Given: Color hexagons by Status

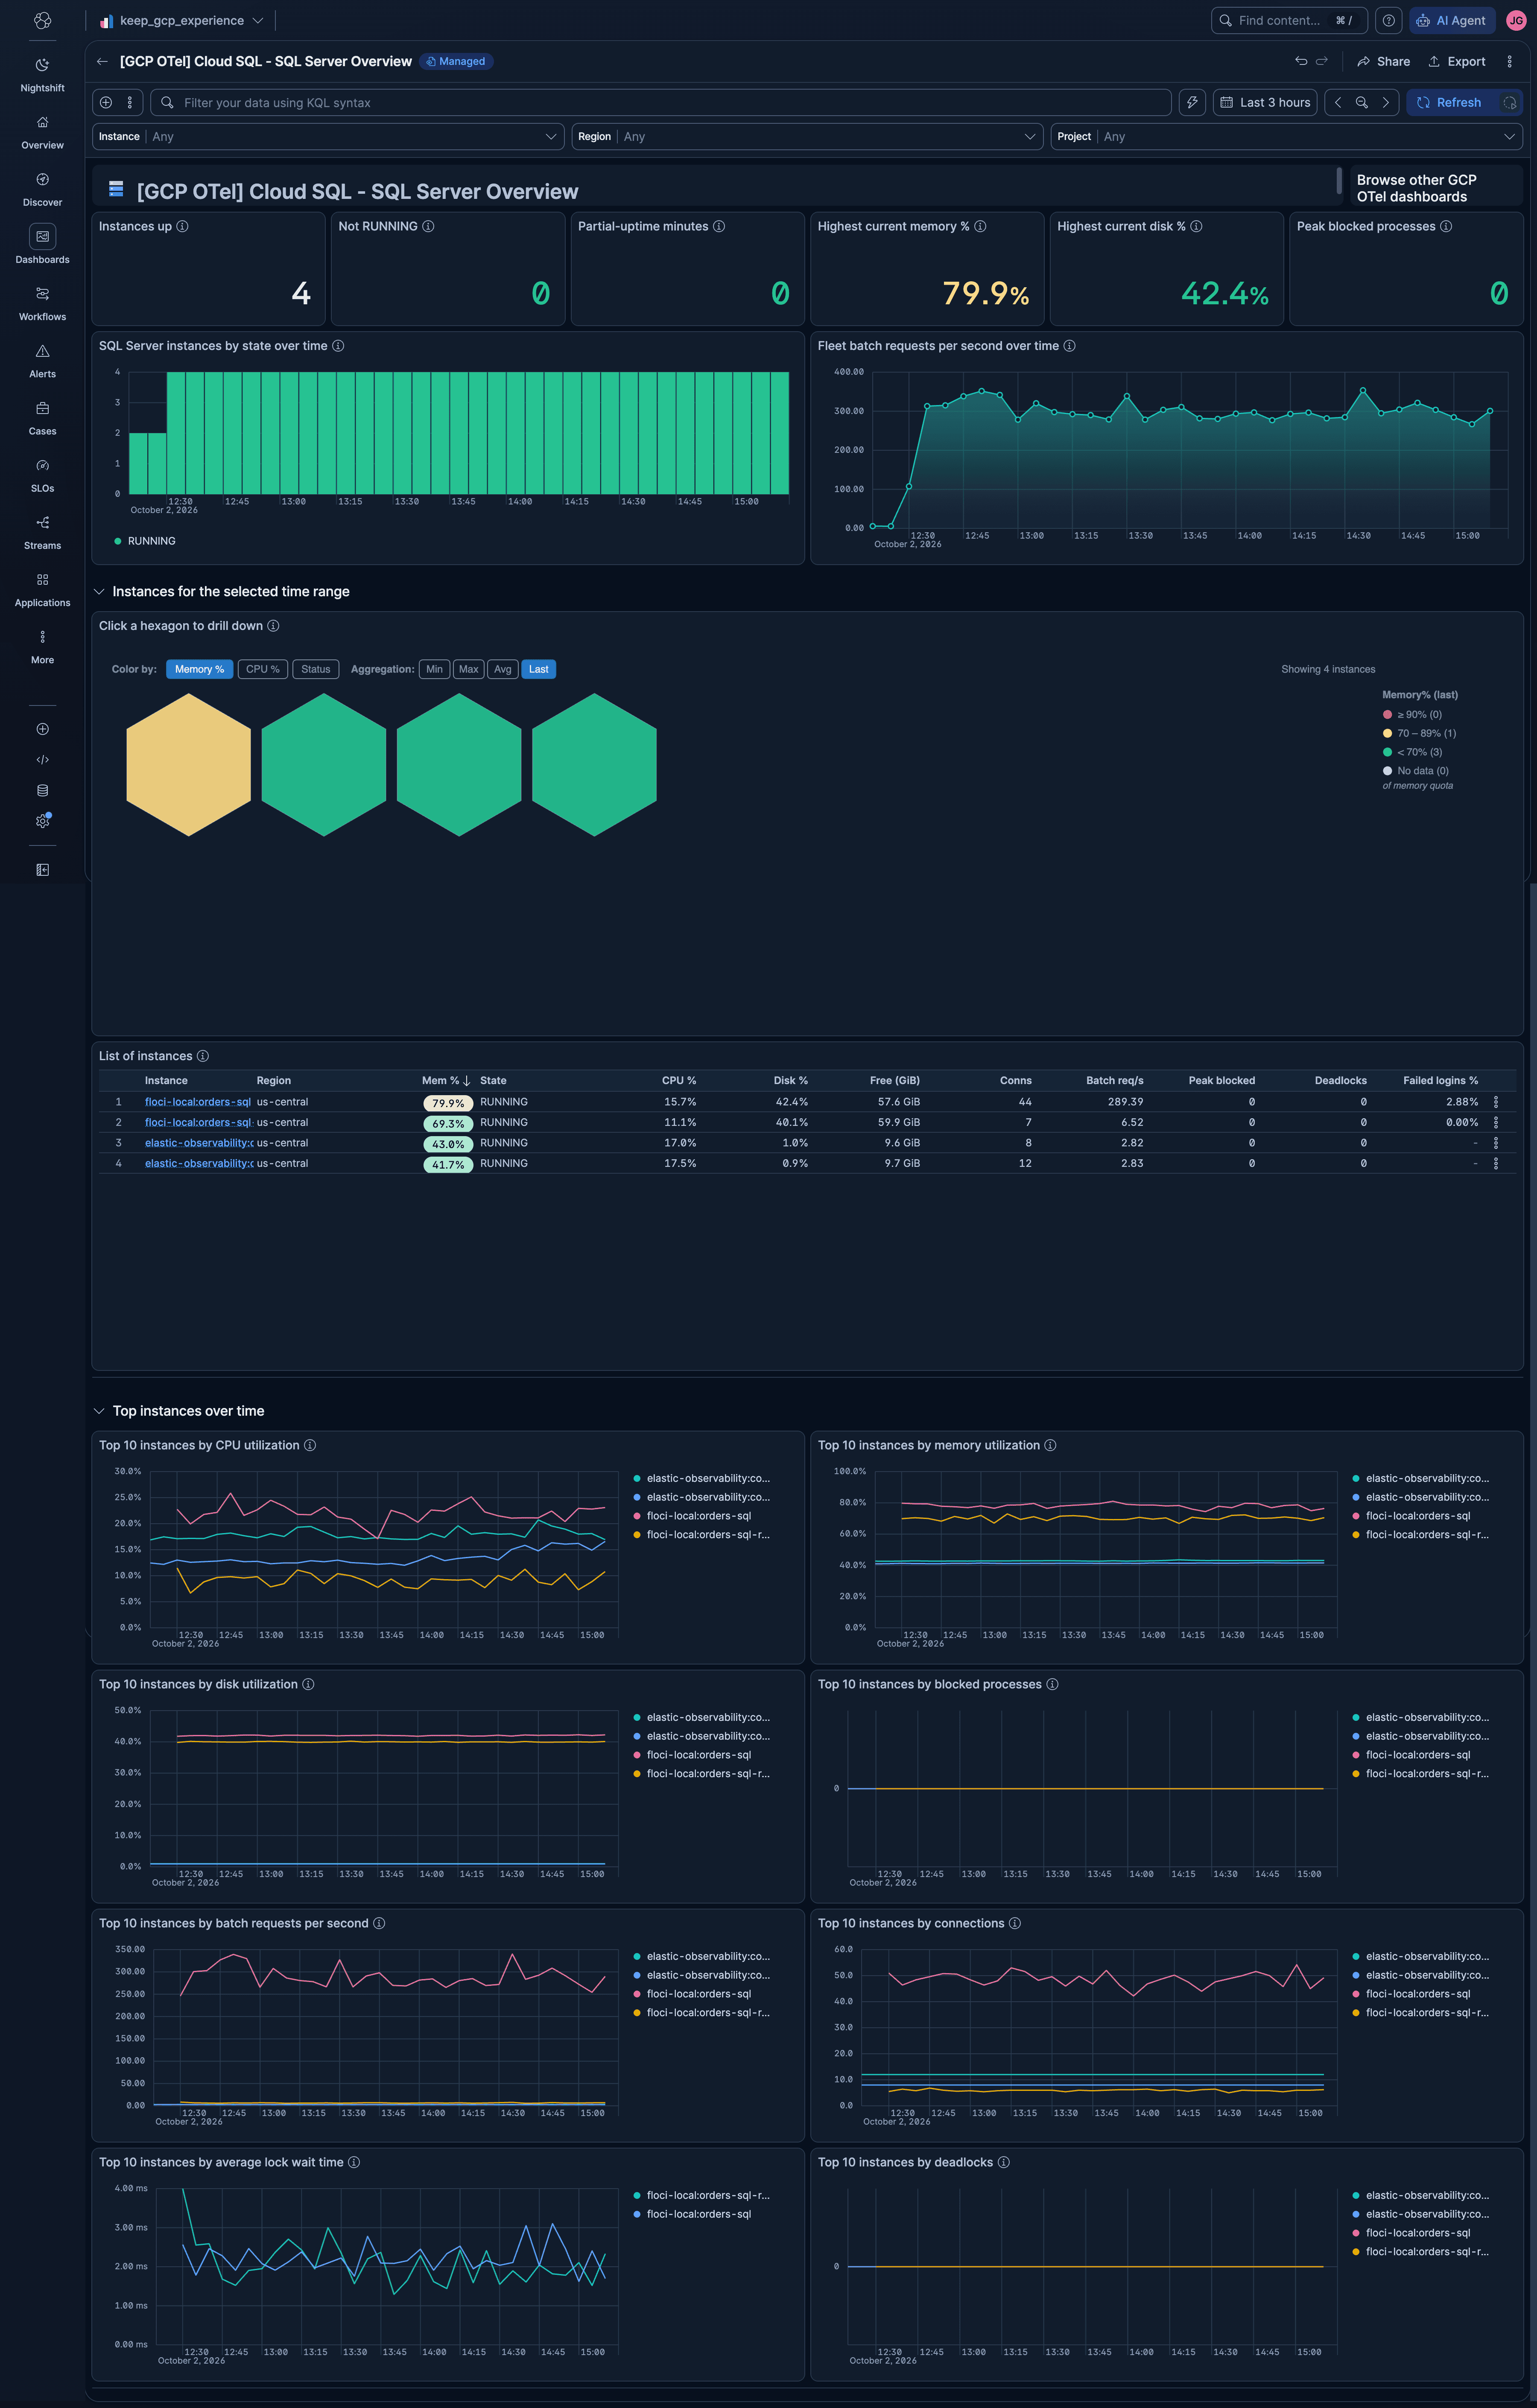Looking at the screenshot, I should [x=315, y=669].
